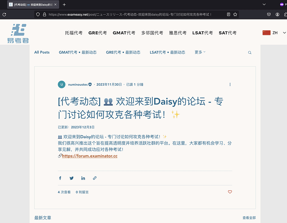Close the 代考动态 browser tab

(x=55, y=5)
